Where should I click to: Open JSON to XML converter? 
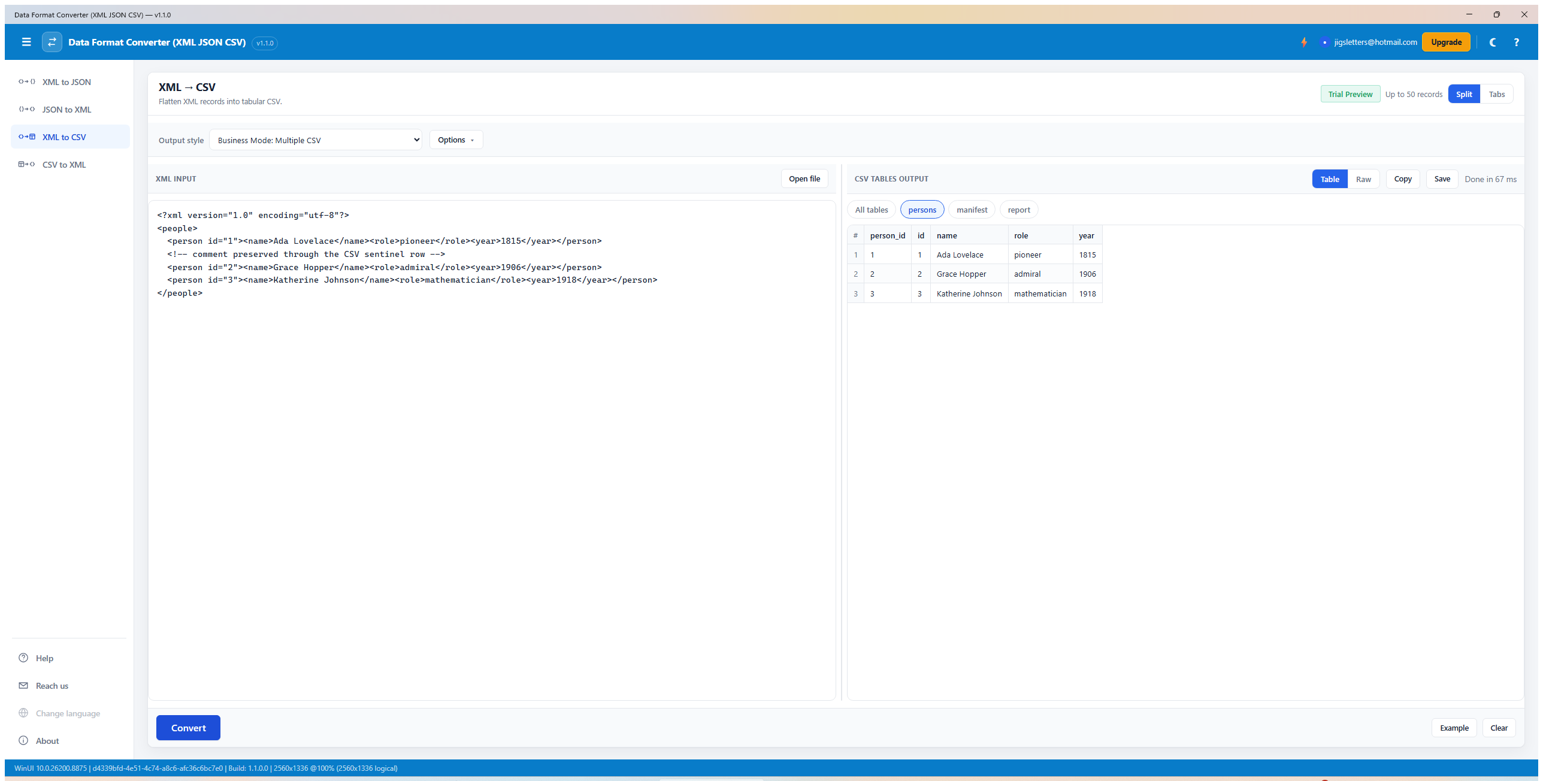click(70, 110)
